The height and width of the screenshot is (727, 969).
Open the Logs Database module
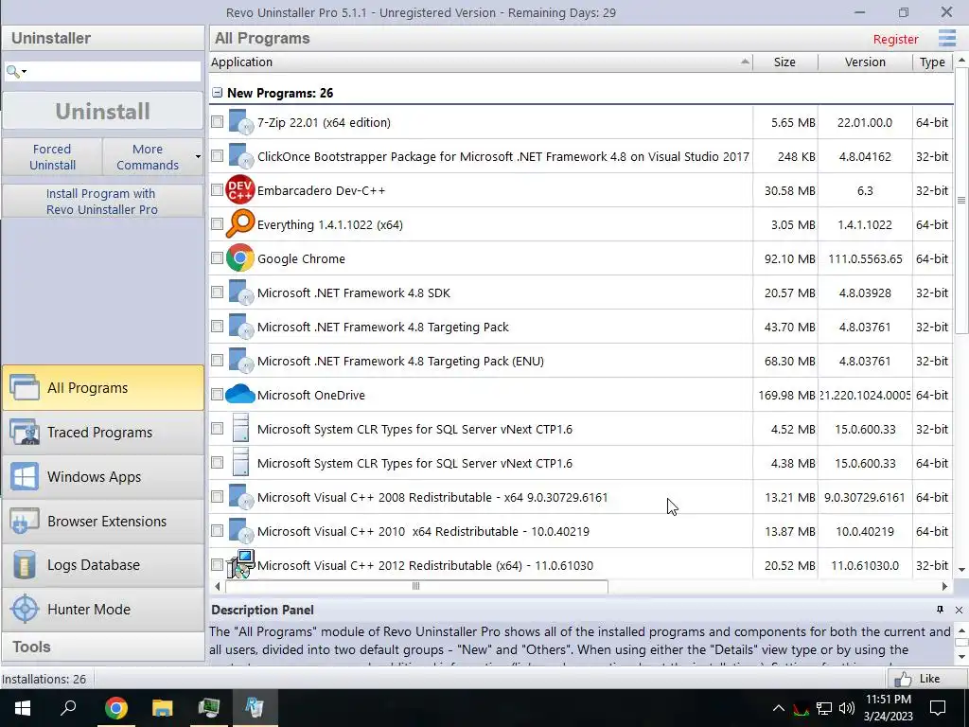(102, 564)
